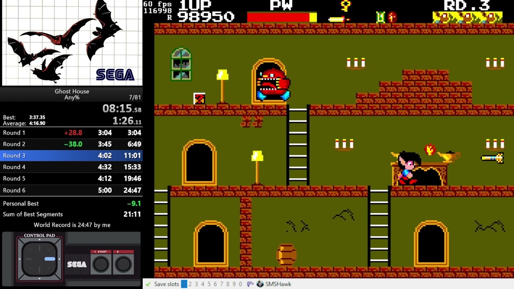Screen dimensions: 514x289
Task: Click the golden oil lamp on fireplace
Action: 449,157
